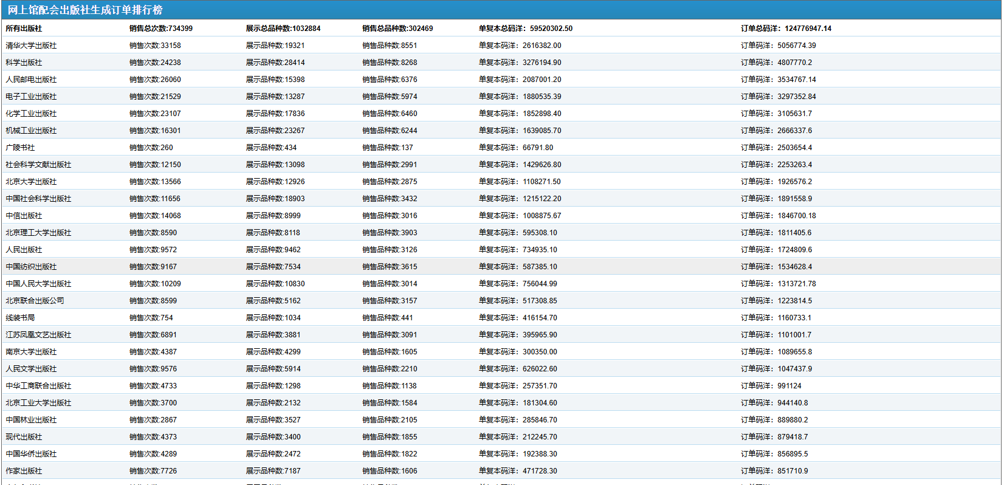Open the 人民邮电出版社 entry
Screen dimensions: 1004x485
[x=31, y=80]
